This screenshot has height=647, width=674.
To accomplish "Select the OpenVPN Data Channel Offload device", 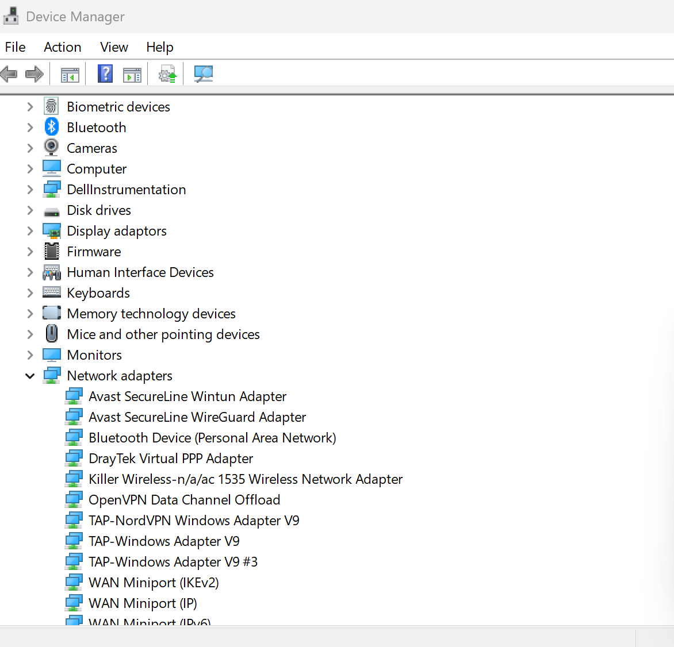I will point(184,500).
